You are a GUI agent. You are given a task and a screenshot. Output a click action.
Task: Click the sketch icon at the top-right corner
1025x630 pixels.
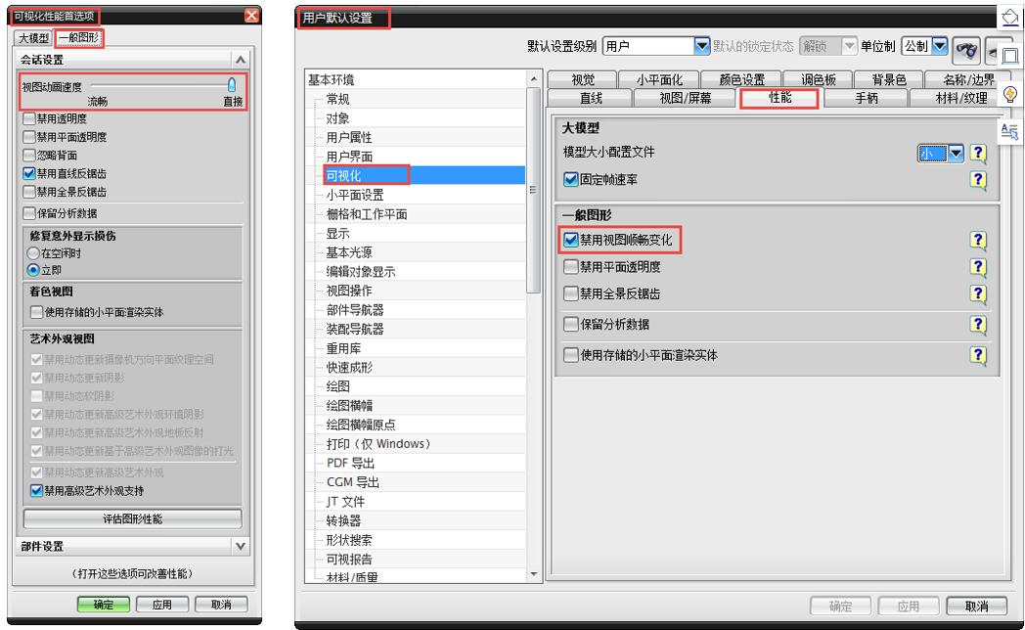click(x=1010, y=18)
